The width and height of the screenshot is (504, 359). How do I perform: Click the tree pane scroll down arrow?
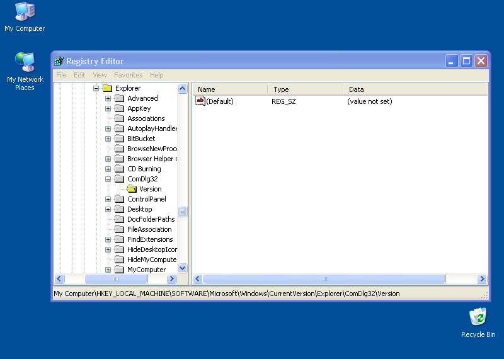tap(182, 268)
